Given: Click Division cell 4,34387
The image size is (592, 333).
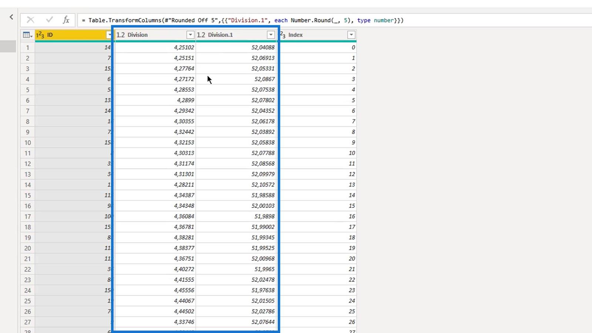Looking at the screenshot, I should point(155,195).
